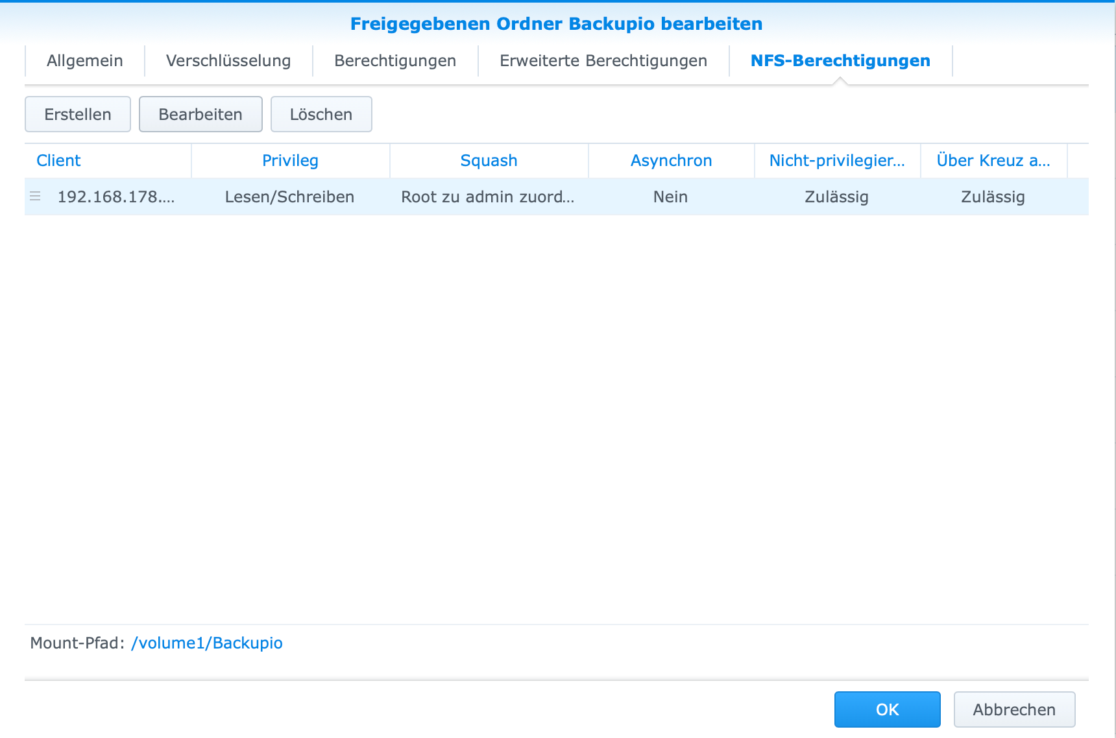Sort rules by Asynchron column

pyautogui.click(x=670, y=160)
